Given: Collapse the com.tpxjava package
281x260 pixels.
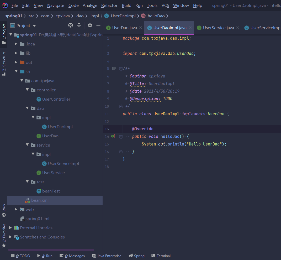Looking at the screenshot, I should (22, 80).
